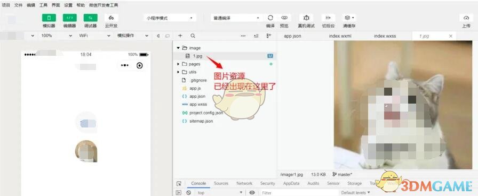
Task: Click the file tree indent list icon
Action: tap(256, 36)
